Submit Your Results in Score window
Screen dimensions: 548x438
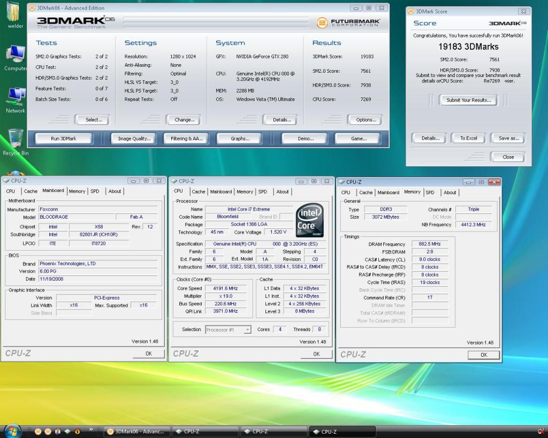468,100
